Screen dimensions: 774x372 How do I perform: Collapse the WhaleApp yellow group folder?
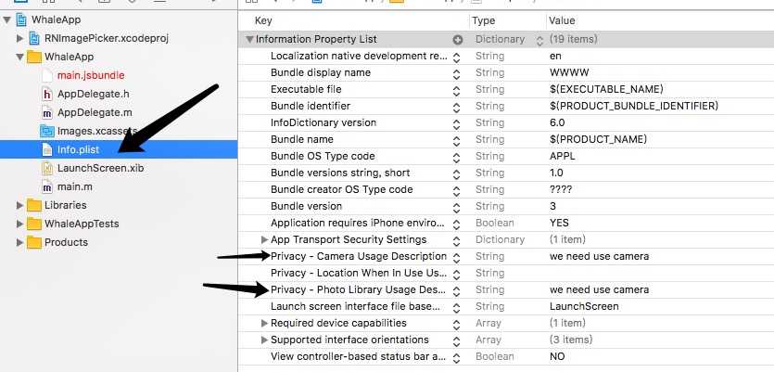click(20, 57)
